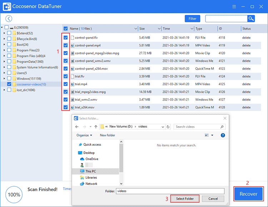The width and height of the screenshot is (268, 207).
Task: Go up one level in folder dialog
Action: click(96, 127)
